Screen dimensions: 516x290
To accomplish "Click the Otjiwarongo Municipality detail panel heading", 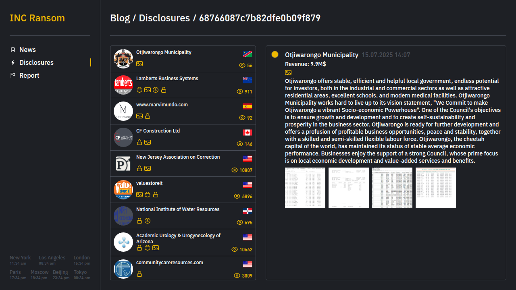I will [x=322, y=55].
